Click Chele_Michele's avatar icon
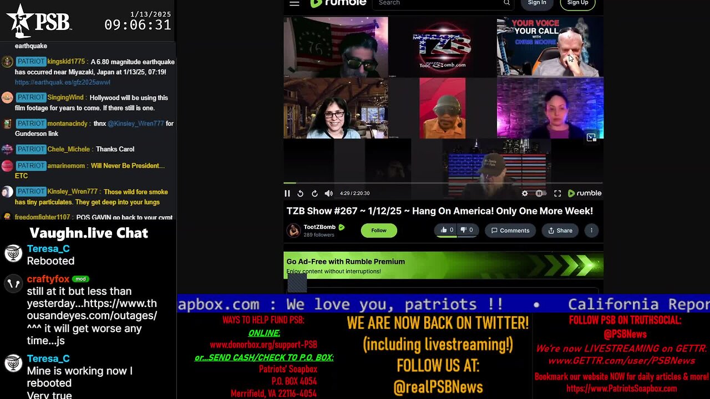This screenshot has height=399, width=710. click(7, 150)
